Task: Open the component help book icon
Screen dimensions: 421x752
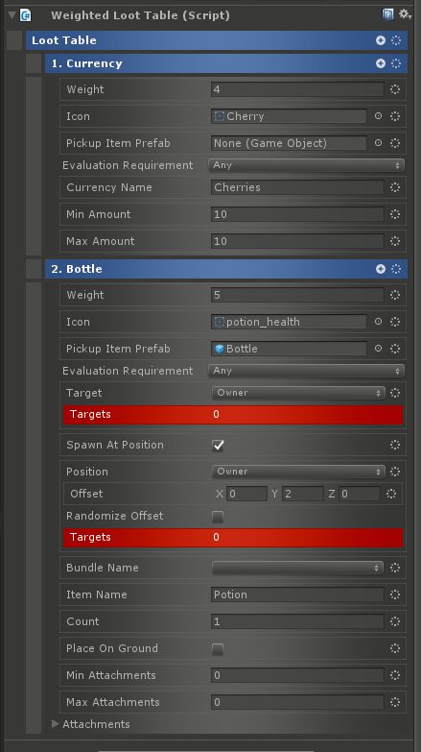Action: (x=388, y=14)
